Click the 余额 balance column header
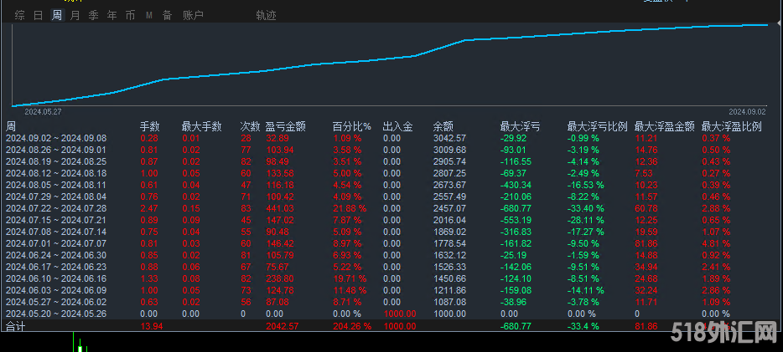 coord(443,126)
